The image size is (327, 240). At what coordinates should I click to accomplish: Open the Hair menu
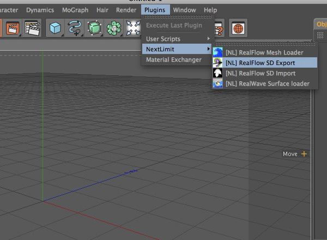[x=102, y=10]
